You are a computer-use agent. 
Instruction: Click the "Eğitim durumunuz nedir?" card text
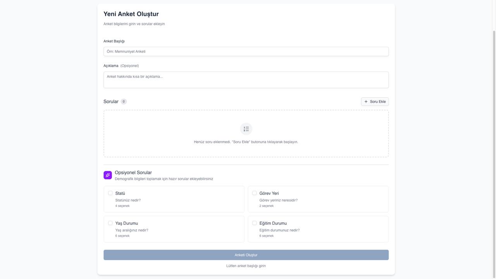tap(279, 230)
